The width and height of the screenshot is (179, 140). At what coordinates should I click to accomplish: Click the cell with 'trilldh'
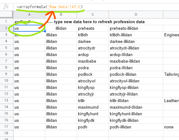click(93, 35)
